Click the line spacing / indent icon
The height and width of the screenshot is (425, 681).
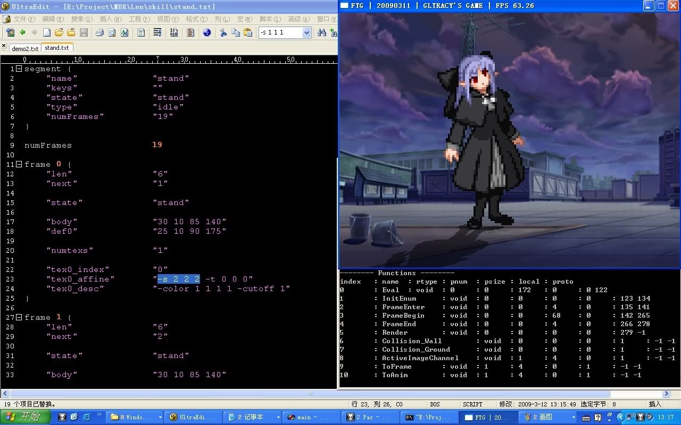pos(157,32)
